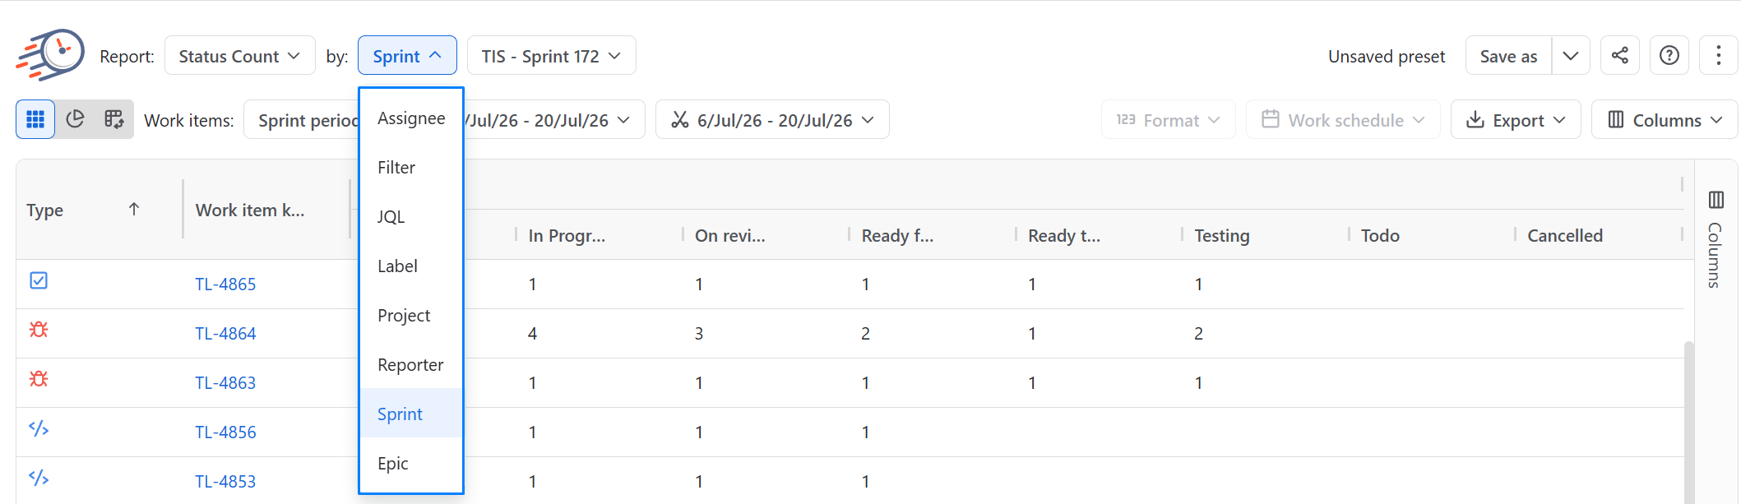Expand the Status Count report dropdown
1741x504 pixels.
239,56
